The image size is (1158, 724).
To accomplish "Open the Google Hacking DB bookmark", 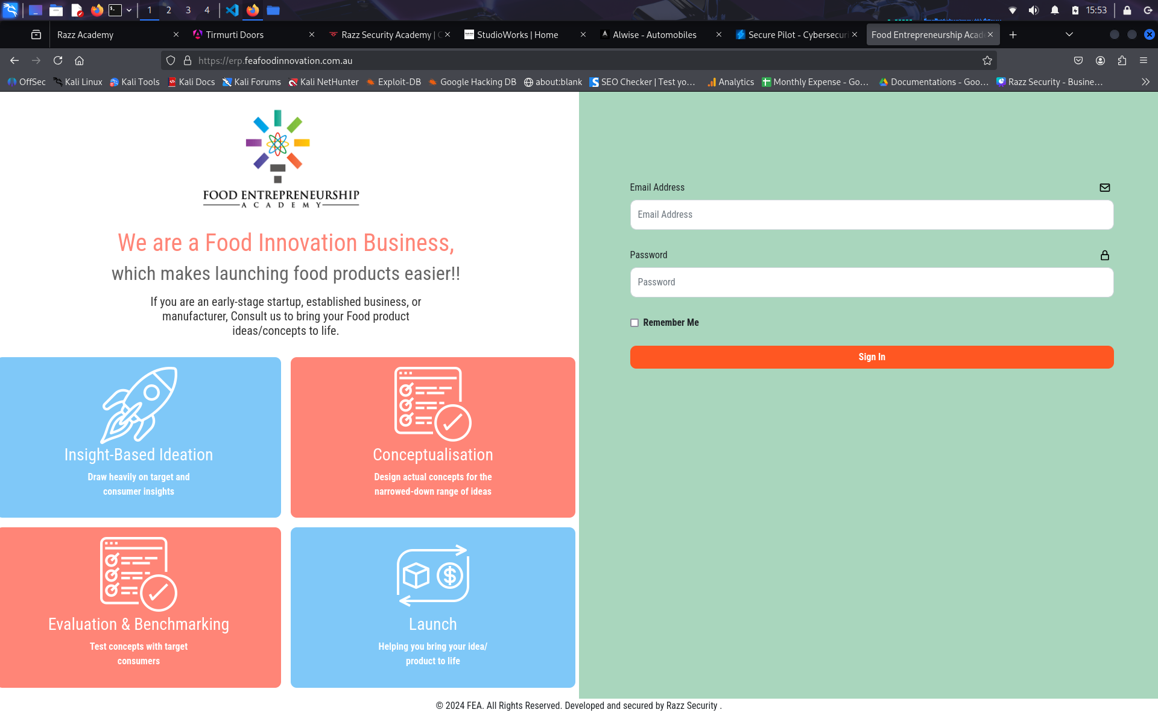I will pyautogui.click(x=472, y=82).
